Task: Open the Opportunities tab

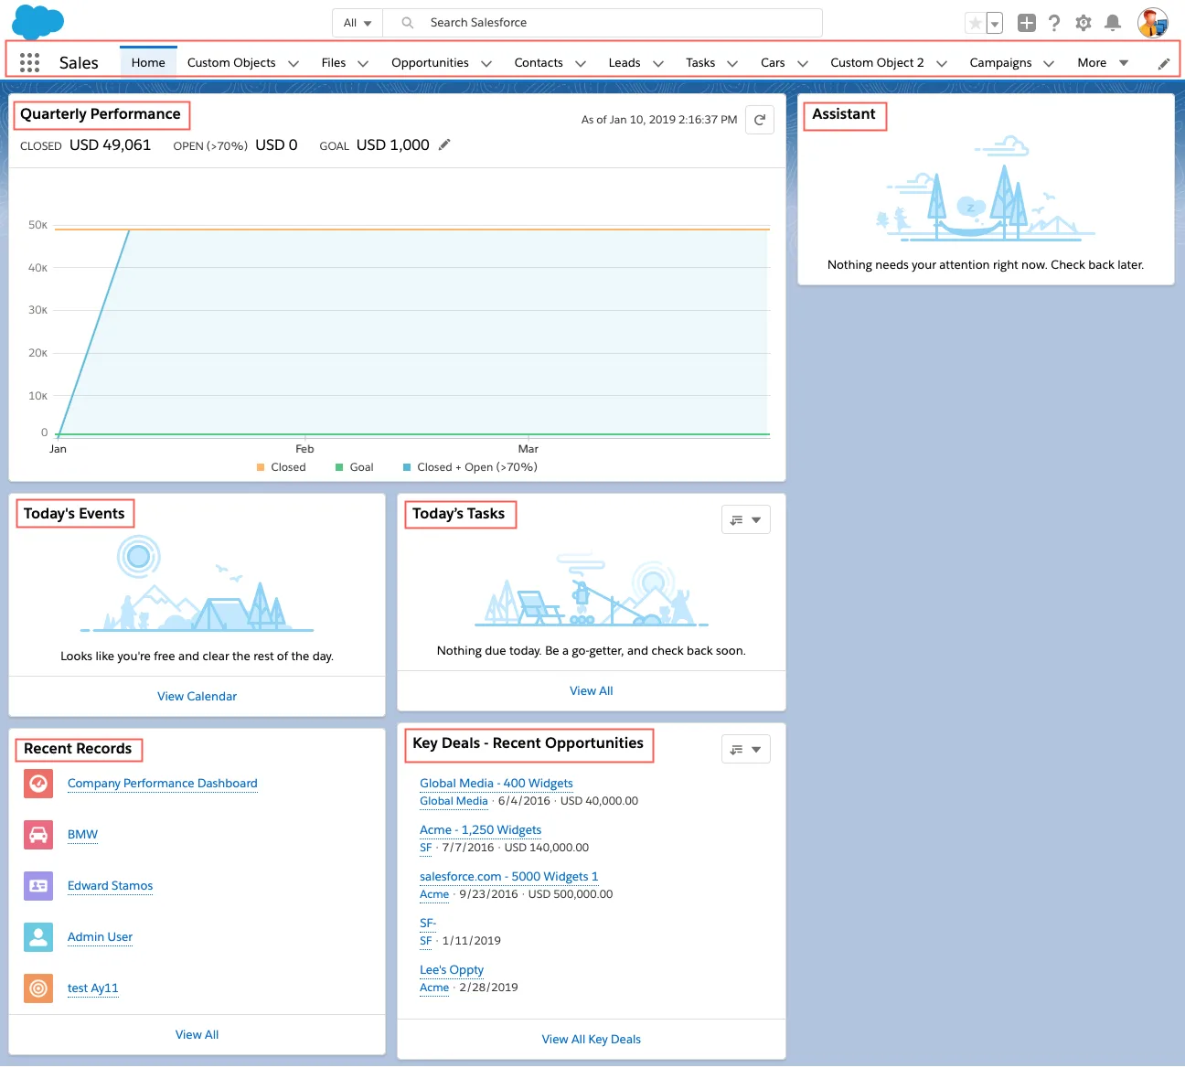Action: [430, 62]
